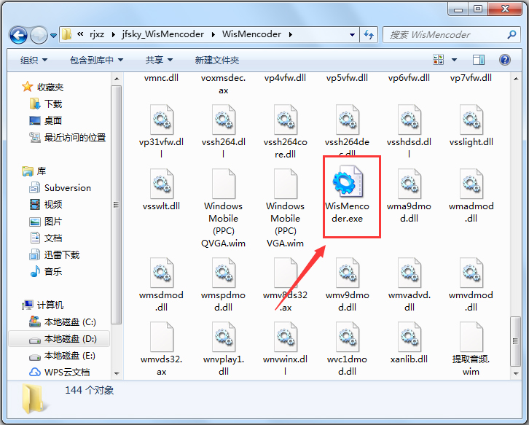Open the view options dropdown arrow
The width and height of the screenshot is (529, 425).
454,60
